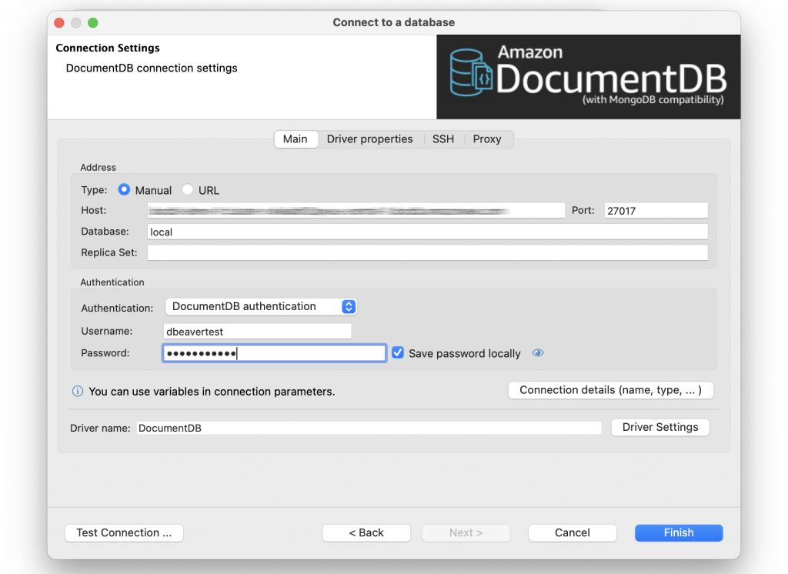Click the green zoom window button
The width and height of the screenshot is (788, 574).
(93, 22)
